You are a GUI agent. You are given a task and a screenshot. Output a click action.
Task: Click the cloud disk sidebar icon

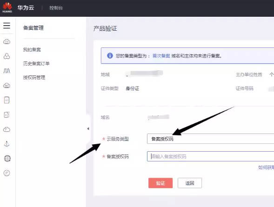7,86
